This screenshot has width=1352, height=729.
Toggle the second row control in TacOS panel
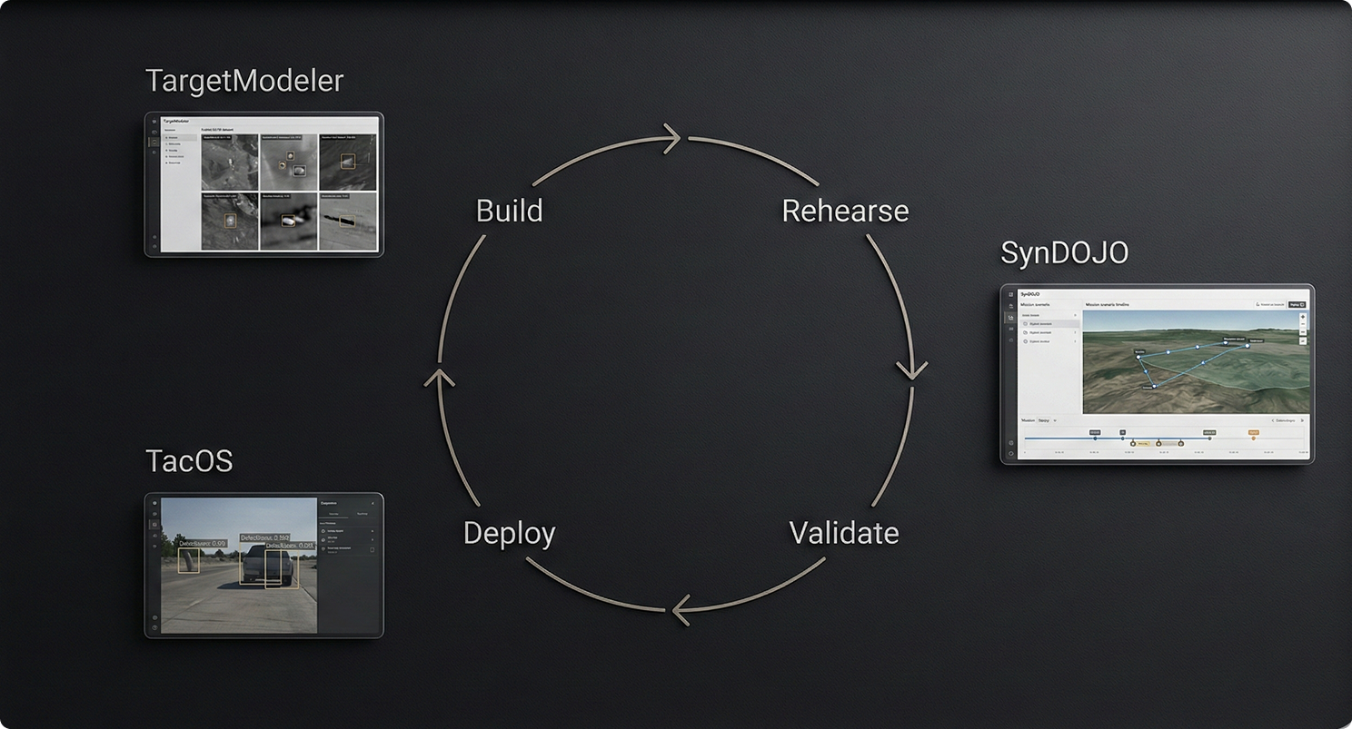point(373,539)
